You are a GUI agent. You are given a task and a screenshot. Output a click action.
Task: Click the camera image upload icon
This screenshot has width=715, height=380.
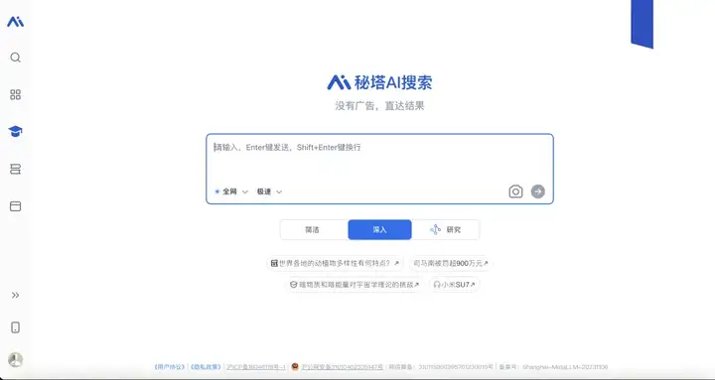point(515,191)
